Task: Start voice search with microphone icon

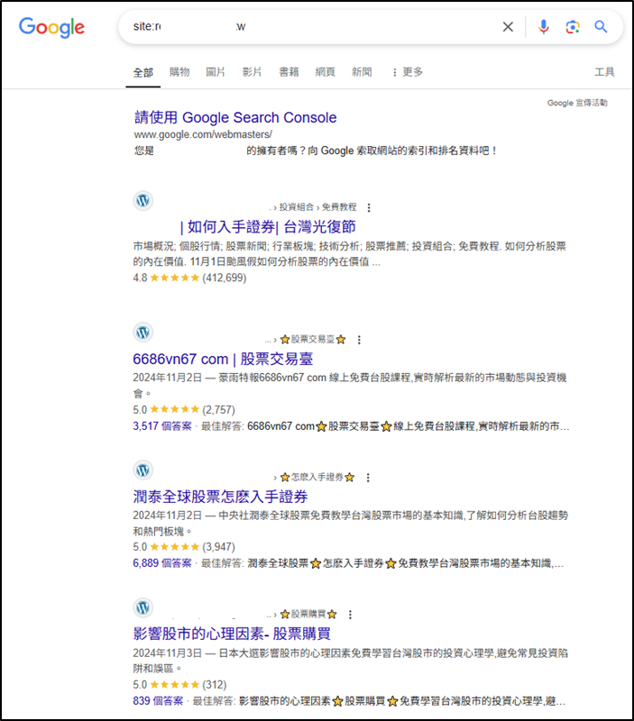Action: tap(543, 27)
